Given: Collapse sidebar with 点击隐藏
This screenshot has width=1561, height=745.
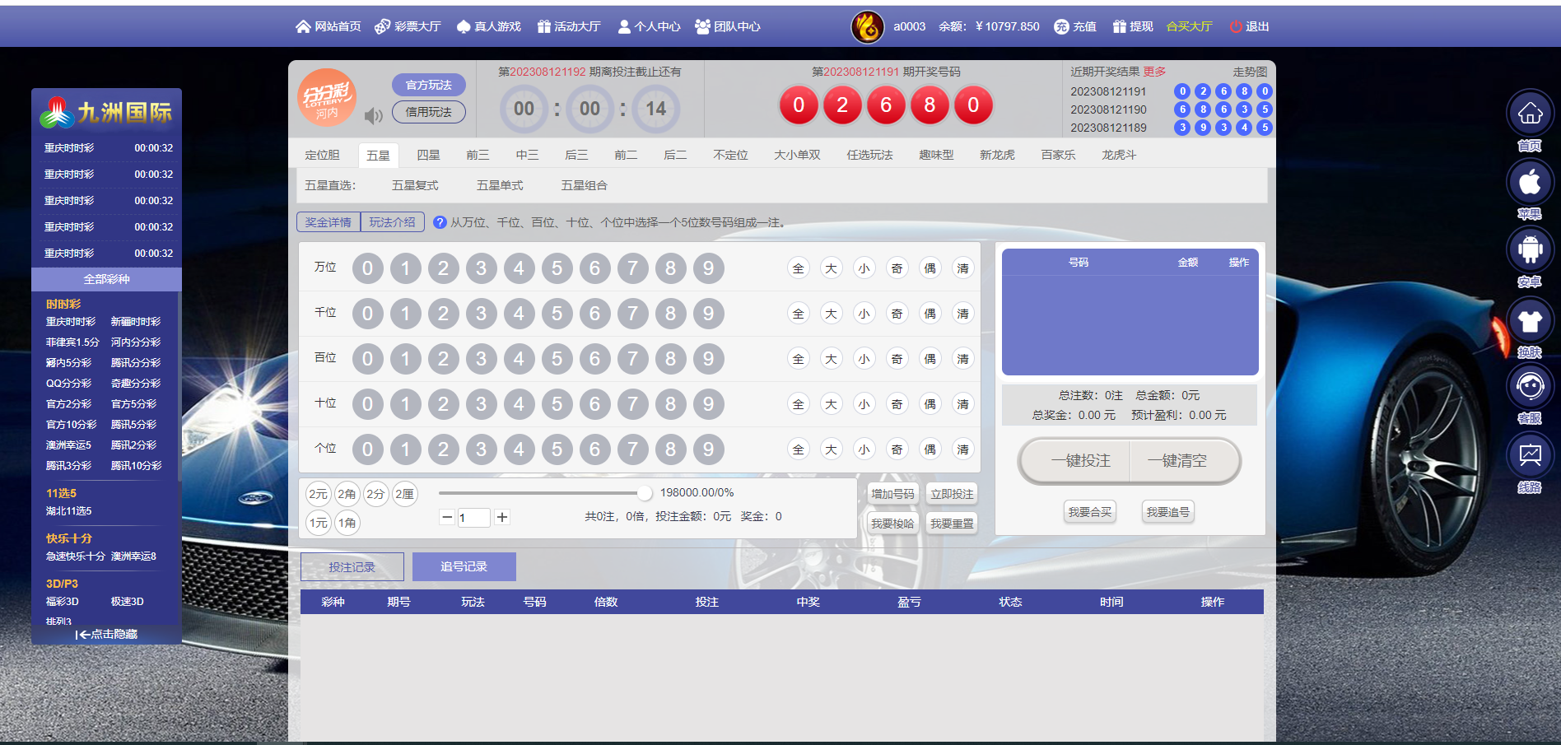Looking at the screenshot, I should coord(106,634).
